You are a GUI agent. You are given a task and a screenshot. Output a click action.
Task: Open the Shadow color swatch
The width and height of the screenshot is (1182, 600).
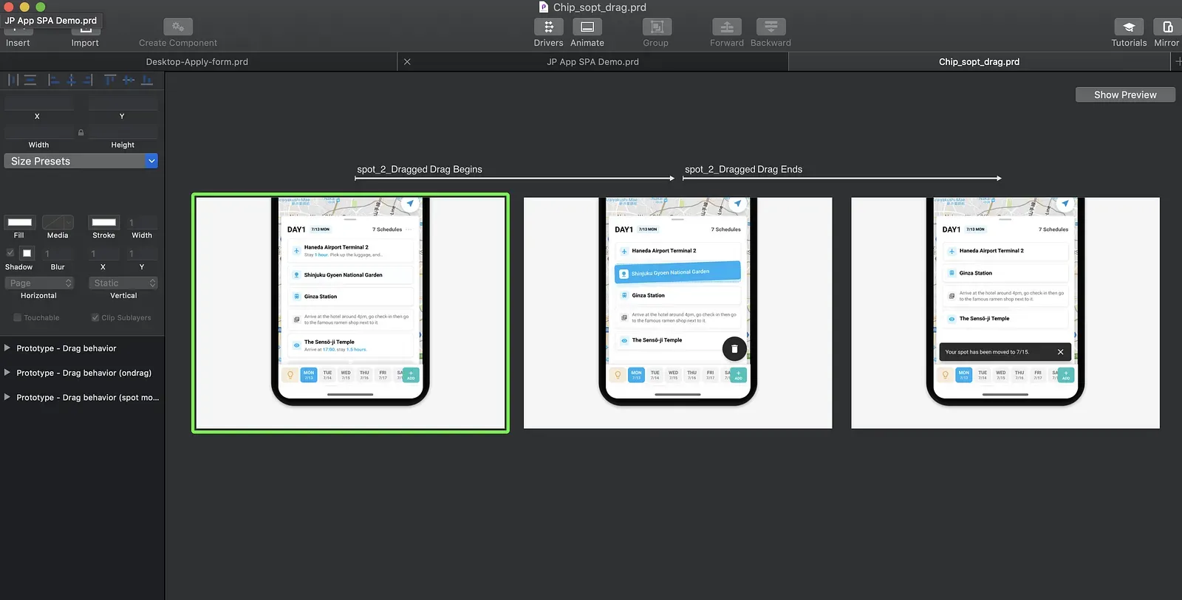click(x=27, y=253)
